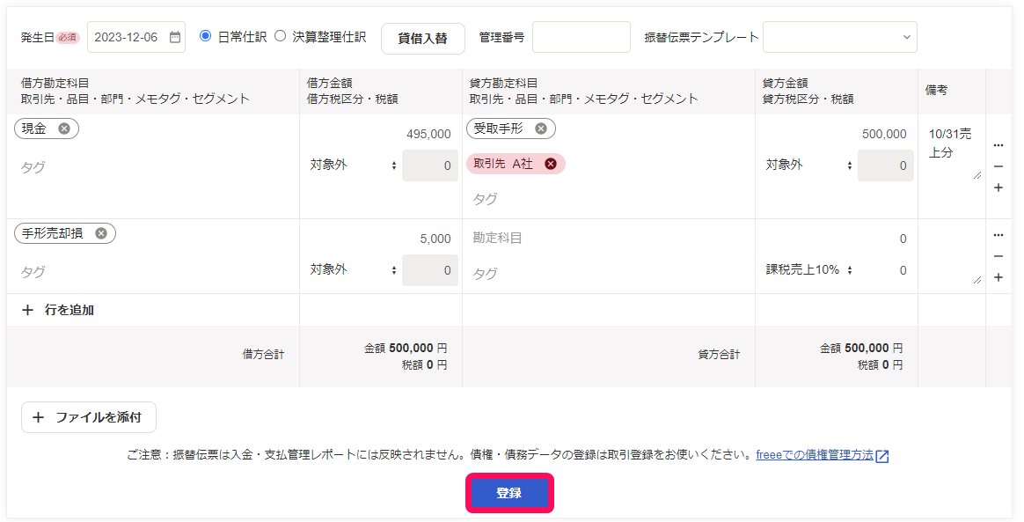Viewport: 1024px width, 522px height.
Task: Click the 貸借入替 button
Action: tap(422, 39)
